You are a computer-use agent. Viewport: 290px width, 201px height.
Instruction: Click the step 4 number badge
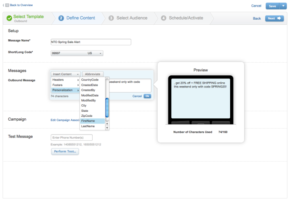click(x=164, y=18)
